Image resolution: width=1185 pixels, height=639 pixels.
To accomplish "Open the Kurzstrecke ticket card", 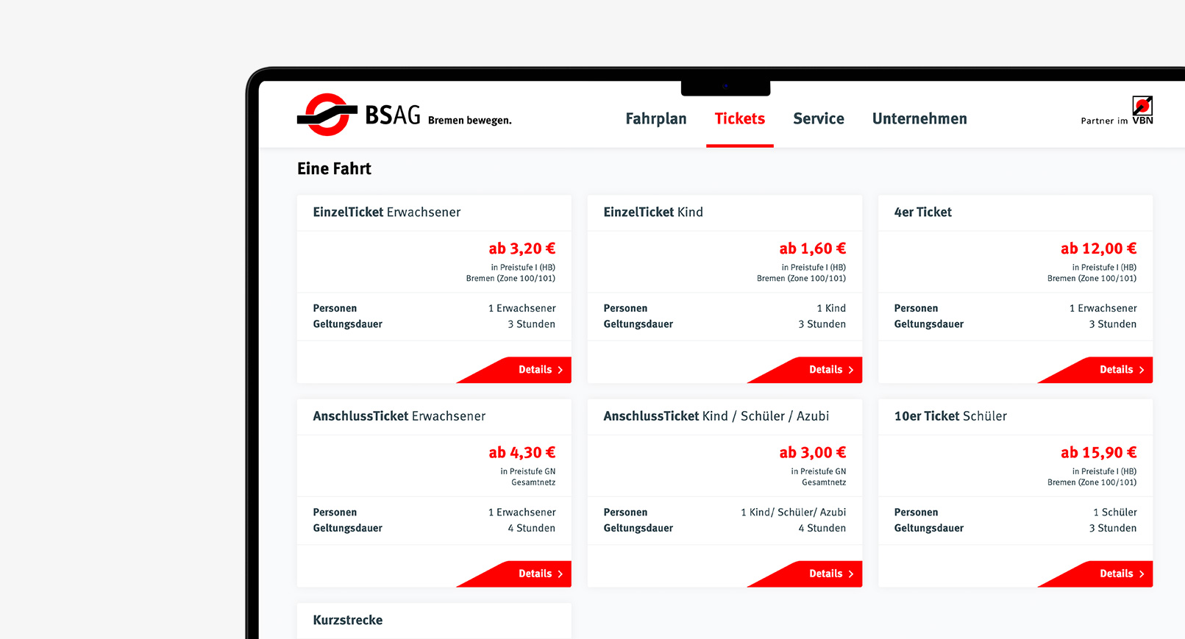I will [347, 620].
